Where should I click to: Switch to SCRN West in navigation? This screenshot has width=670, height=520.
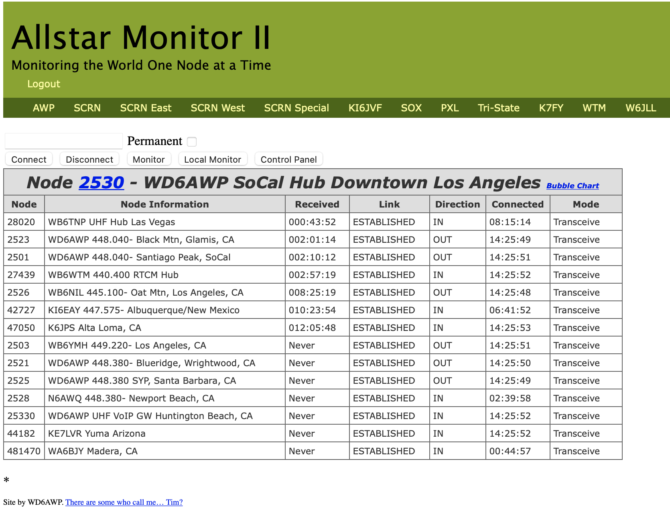[217, 108]
